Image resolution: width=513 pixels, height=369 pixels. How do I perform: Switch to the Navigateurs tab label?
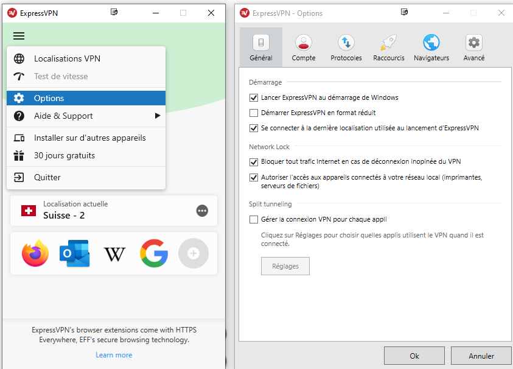click(431, 58)
